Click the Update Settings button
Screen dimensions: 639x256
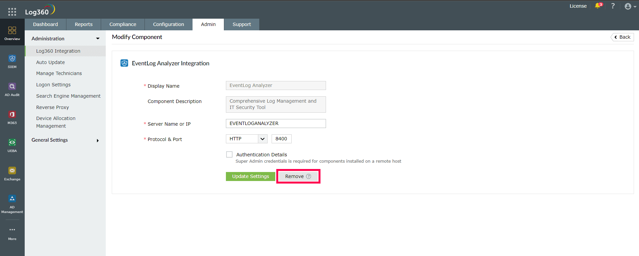click(251, 176)
